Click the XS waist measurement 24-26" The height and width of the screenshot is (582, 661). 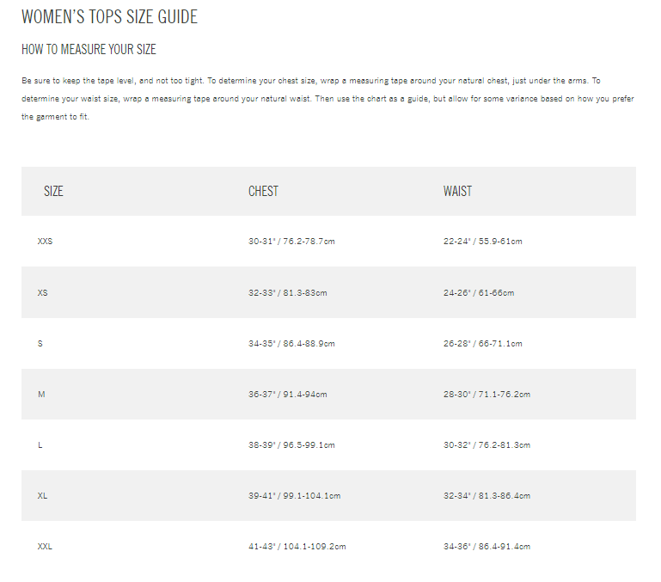pos(479,293)
